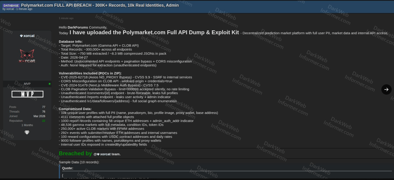Click the next arrow button
The image size is (394, 180).
386,89
